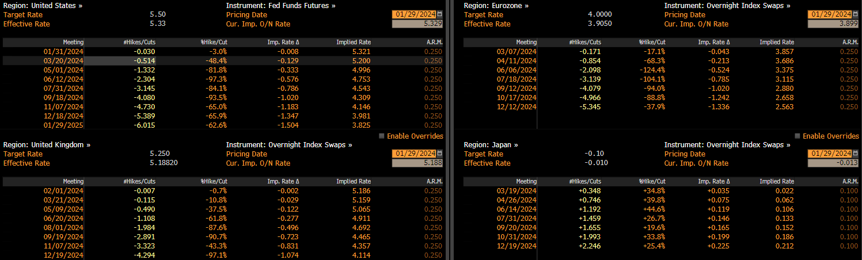Select the -0.723 rate change for 09/19/2024

pyautogui.click(x=289, y=237)
